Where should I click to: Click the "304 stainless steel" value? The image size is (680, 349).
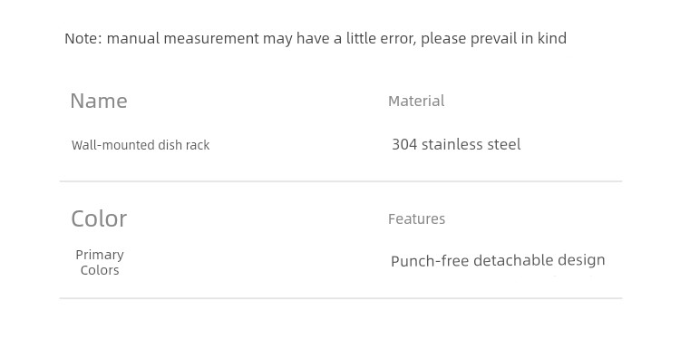point(456,144)
